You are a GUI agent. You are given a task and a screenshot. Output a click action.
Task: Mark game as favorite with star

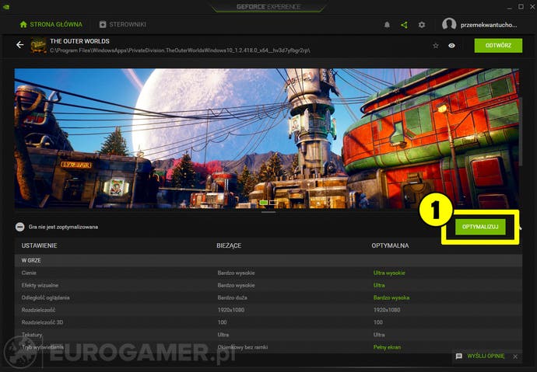[x=436, y=46]
